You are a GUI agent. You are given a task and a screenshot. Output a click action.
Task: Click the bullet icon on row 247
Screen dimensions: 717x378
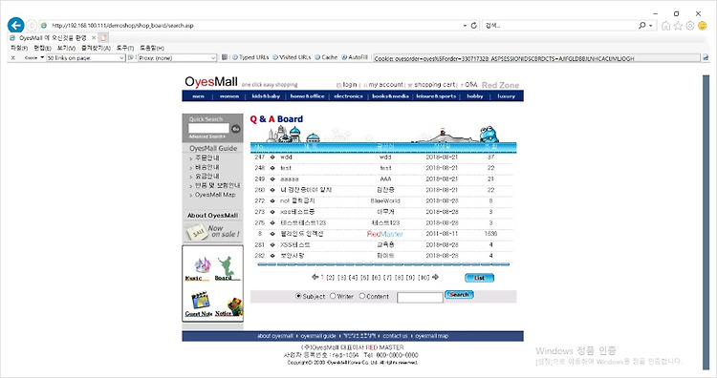(272, 157)
